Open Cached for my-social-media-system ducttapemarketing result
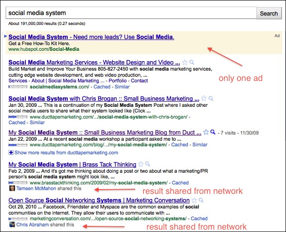The height and width of the screenshot is (232, 286). 180,144
